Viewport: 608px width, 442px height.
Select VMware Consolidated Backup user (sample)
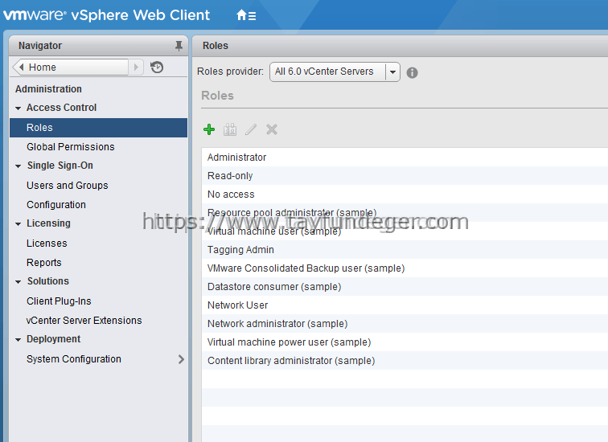[x=405, y=268]
